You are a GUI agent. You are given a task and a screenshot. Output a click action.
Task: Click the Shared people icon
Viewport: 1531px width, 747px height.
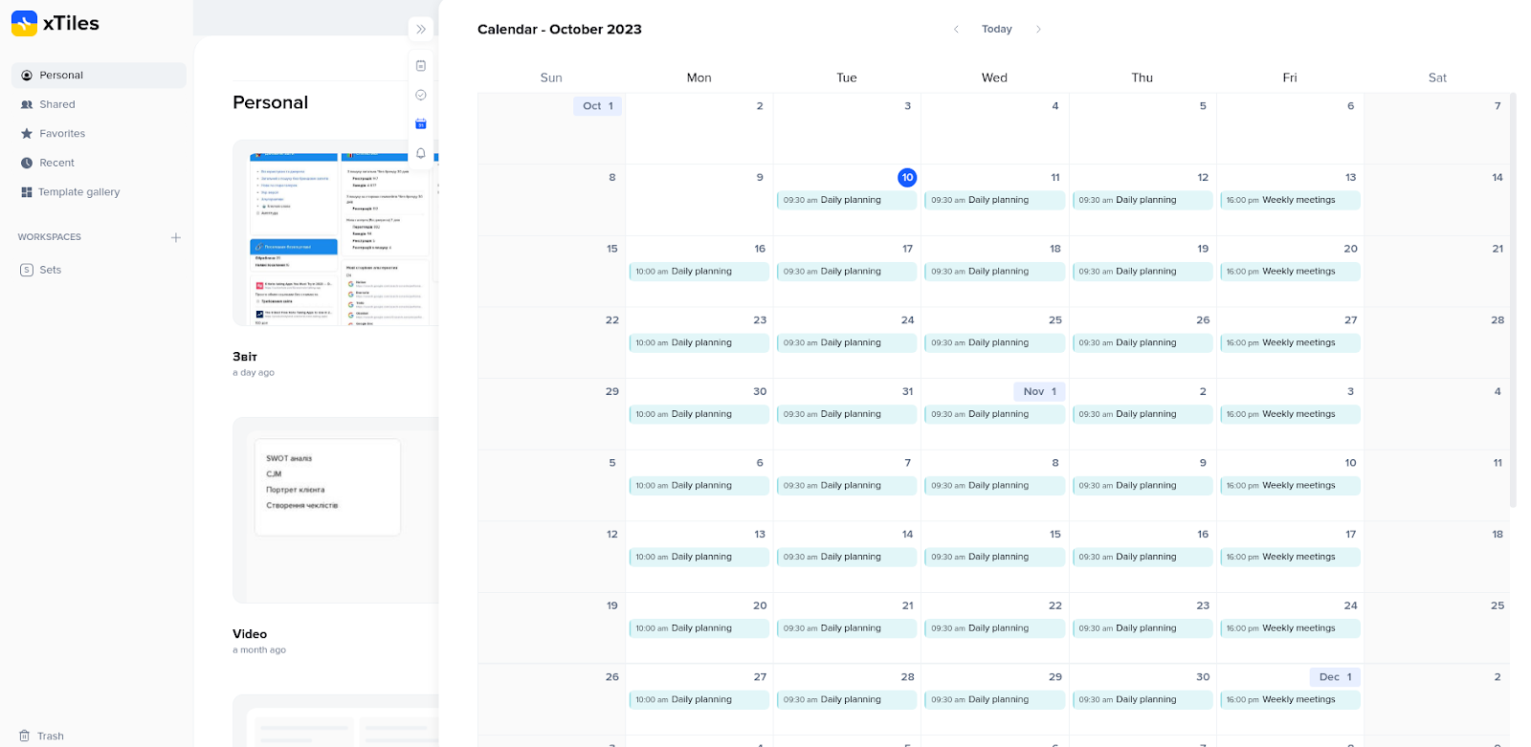pyautogui.click(x=27, y=104)
